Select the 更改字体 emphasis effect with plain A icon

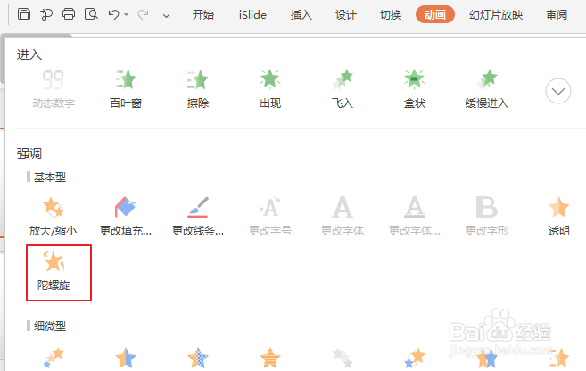[343, 217]
